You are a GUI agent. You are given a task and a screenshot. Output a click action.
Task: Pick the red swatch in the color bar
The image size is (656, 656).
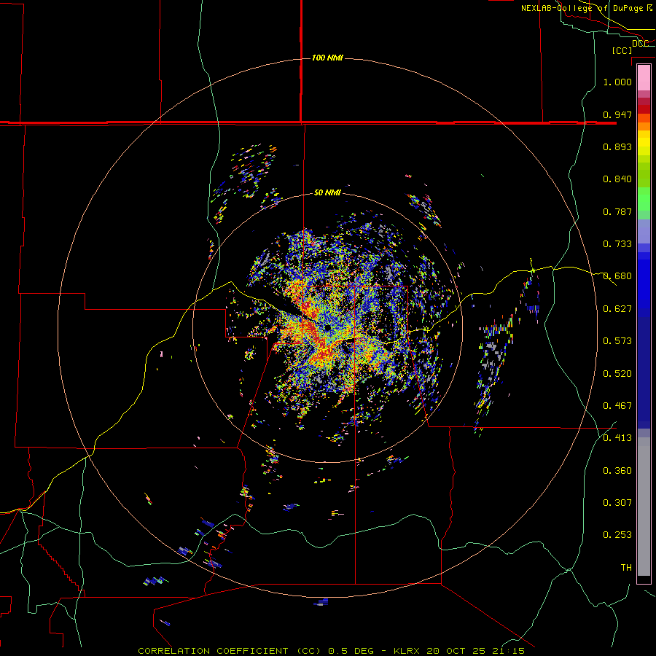click(644, 109)
